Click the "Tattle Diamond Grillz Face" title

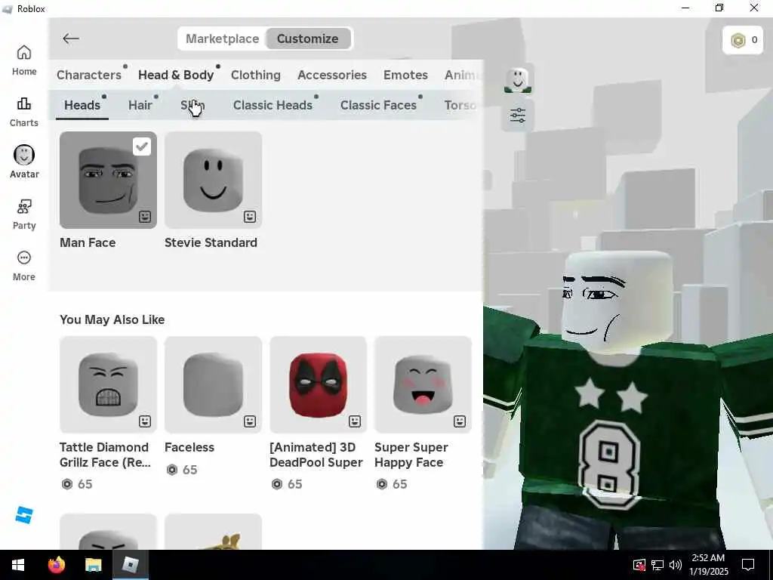click(105, 455)
